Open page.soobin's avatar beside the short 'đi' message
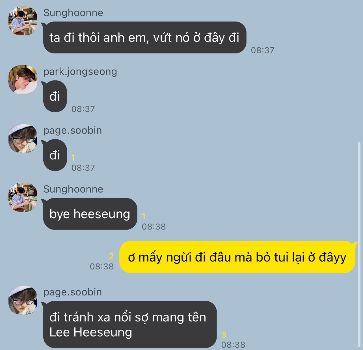This screenshot has width=363, height=350. 23,139
